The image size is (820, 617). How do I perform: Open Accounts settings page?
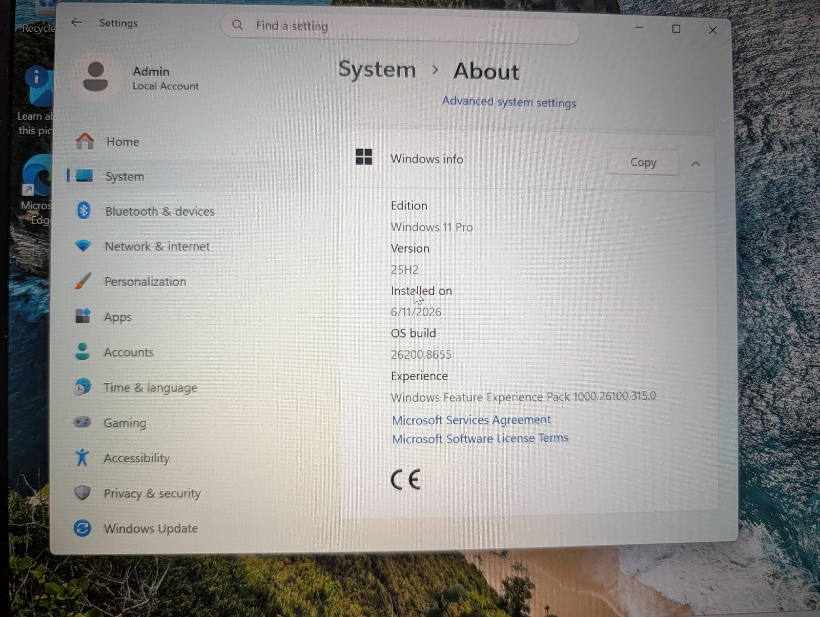click(x=129, y=352)
